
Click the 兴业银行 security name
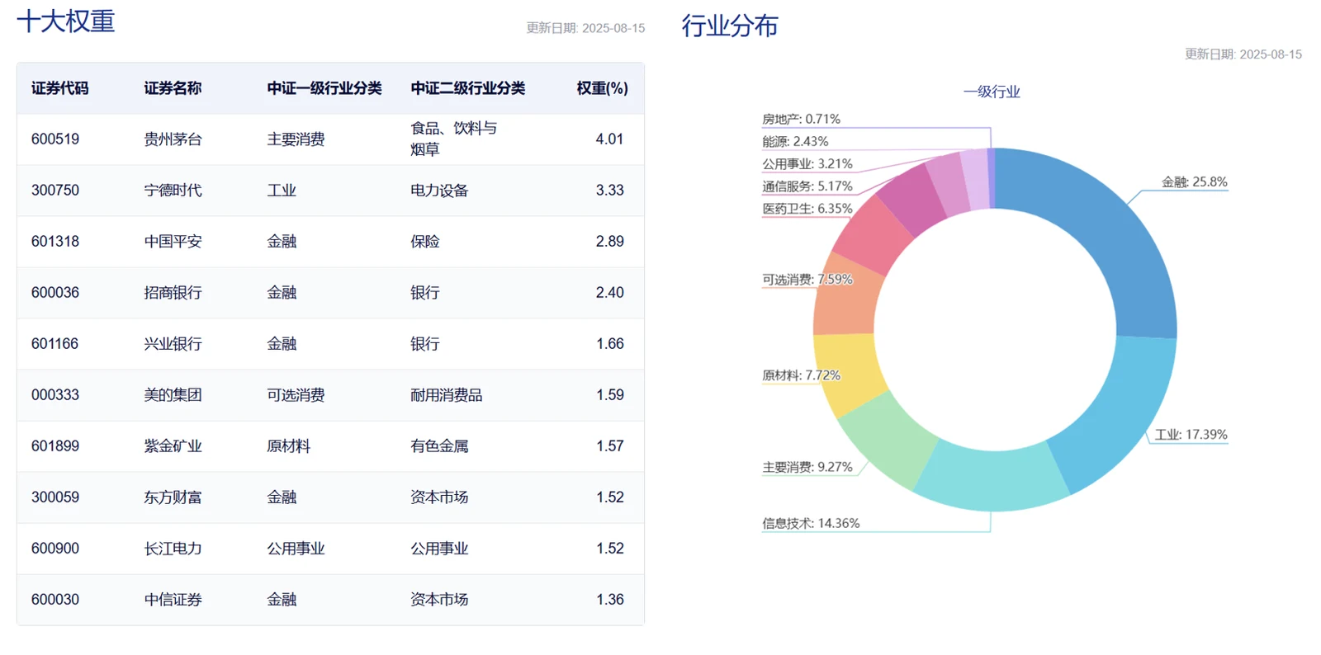(x=173, y=344)
